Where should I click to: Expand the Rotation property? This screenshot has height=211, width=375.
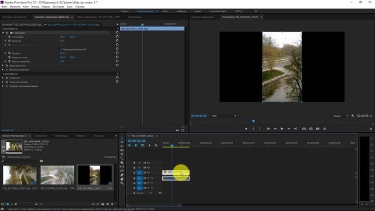[5, 53]
